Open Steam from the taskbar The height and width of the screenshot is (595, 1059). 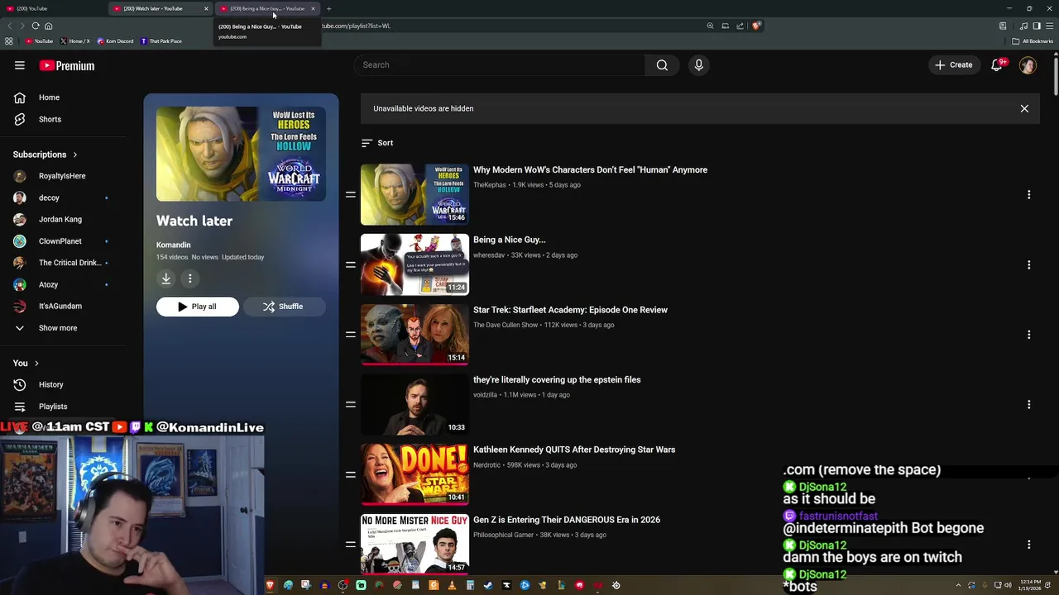pos(488,585)
